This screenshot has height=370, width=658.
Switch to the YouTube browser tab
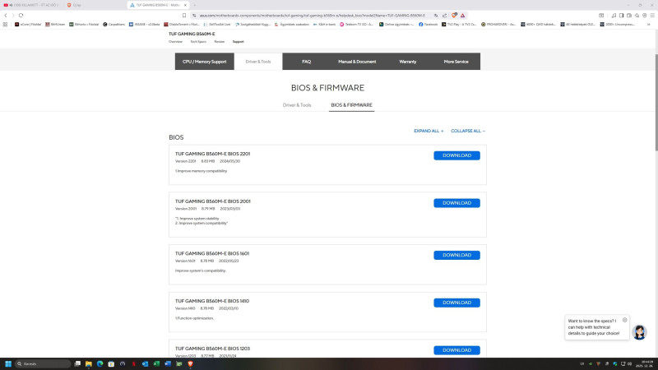click(31, 5)
